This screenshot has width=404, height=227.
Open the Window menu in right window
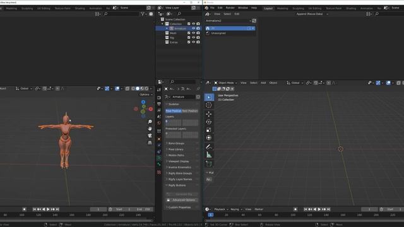coord(242,8)
